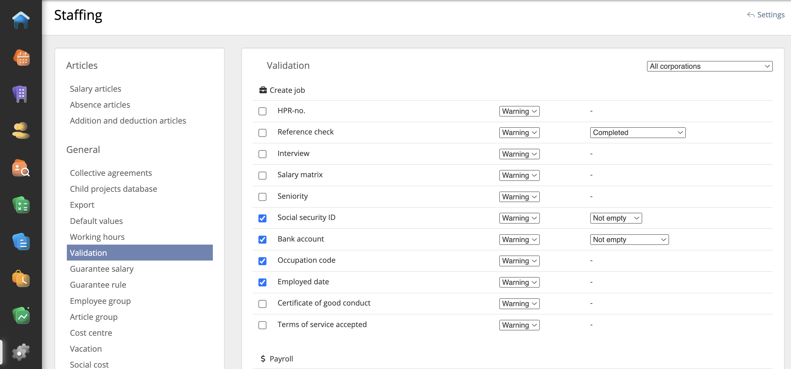The image size is (791, 369).
Task: Select Salary articles in the Articles menu
Action: click(95, 89)
